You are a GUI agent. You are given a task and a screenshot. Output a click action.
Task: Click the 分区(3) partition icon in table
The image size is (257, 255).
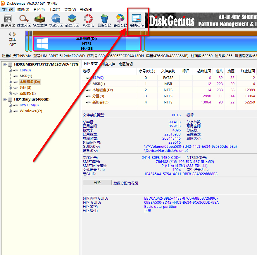[x=88, y=96]
